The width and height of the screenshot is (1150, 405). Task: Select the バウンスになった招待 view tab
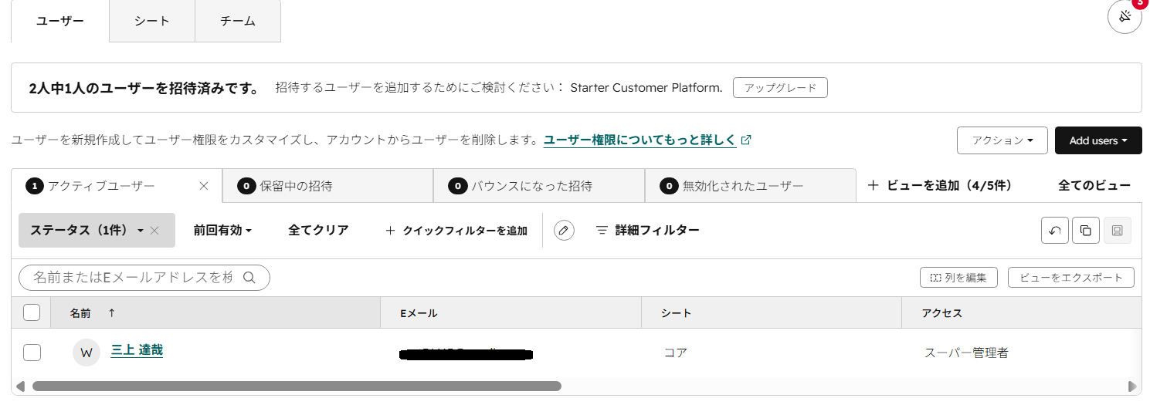[539, 186]
